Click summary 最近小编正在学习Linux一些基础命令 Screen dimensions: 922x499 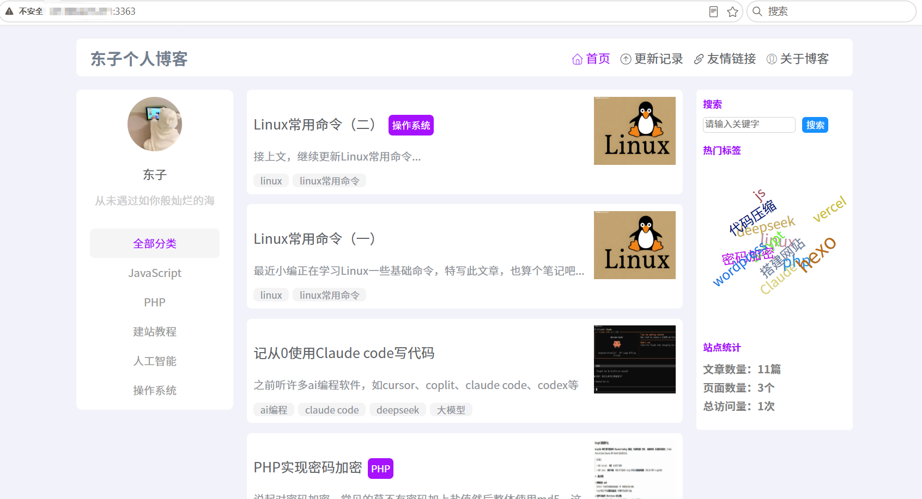pos(419,271)
